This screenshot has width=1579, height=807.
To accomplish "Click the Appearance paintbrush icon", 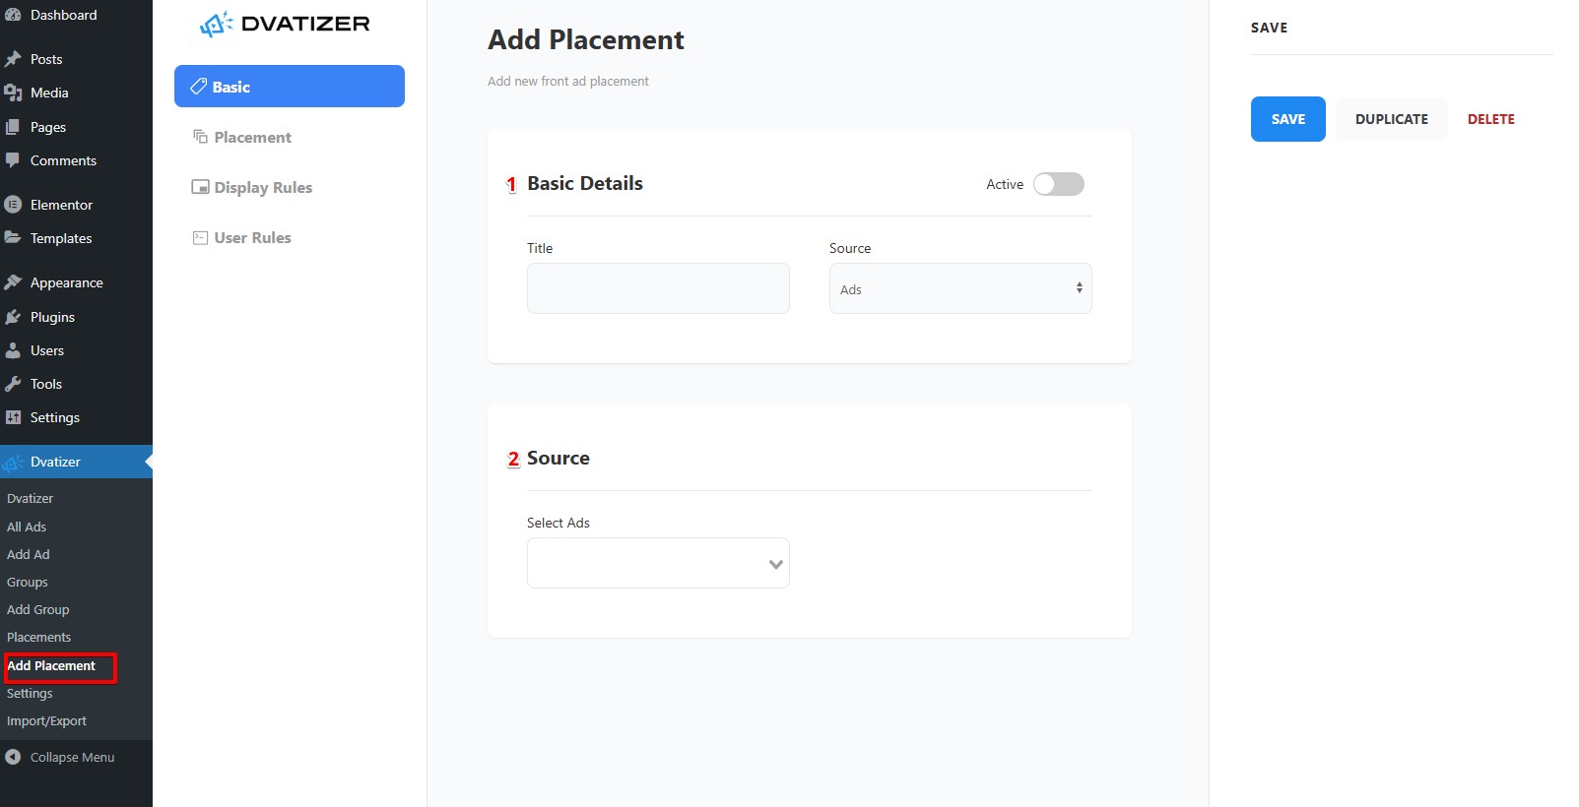I will (13, 282).
